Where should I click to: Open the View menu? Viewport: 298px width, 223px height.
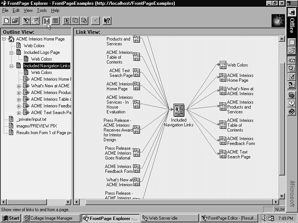(28, 10)
